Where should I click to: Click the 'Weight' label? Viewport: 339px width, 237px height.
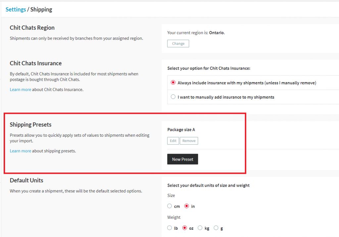[x=174, y=217]
